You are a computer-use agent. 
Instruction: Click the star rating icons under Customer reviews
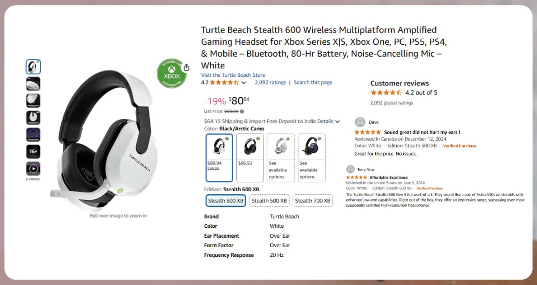[x=386, y=93]
